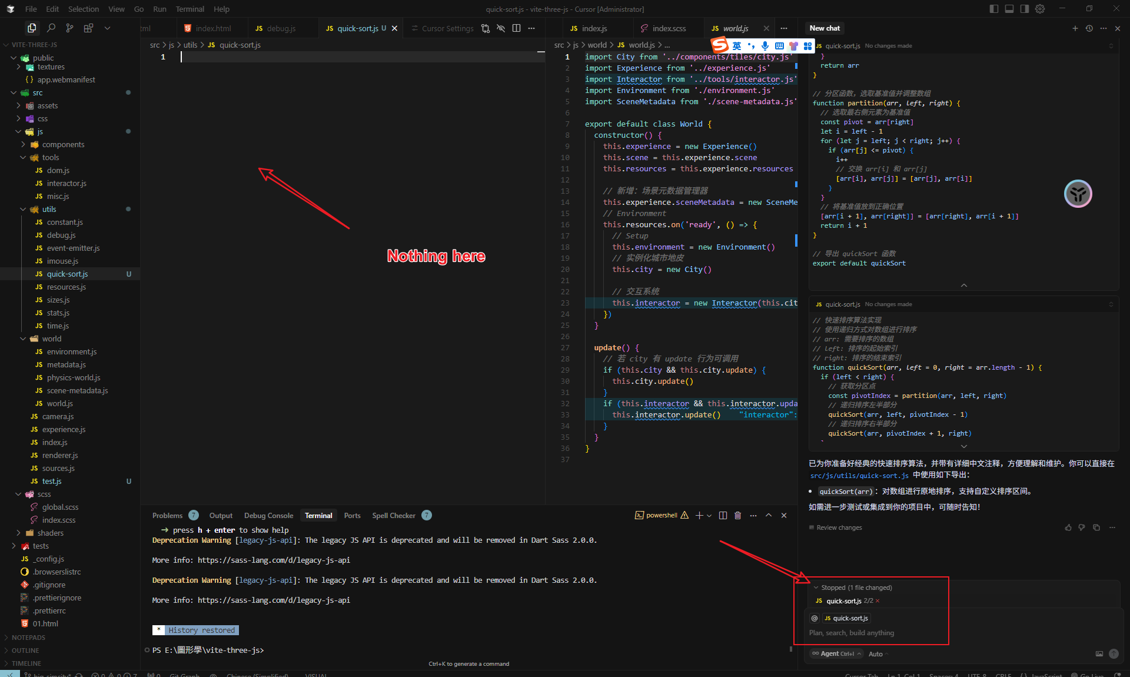The image size is (1130, 677).
Task: Attach an image via the image icon in chat
Action: pyautogui.click(x=1099, y=654)
